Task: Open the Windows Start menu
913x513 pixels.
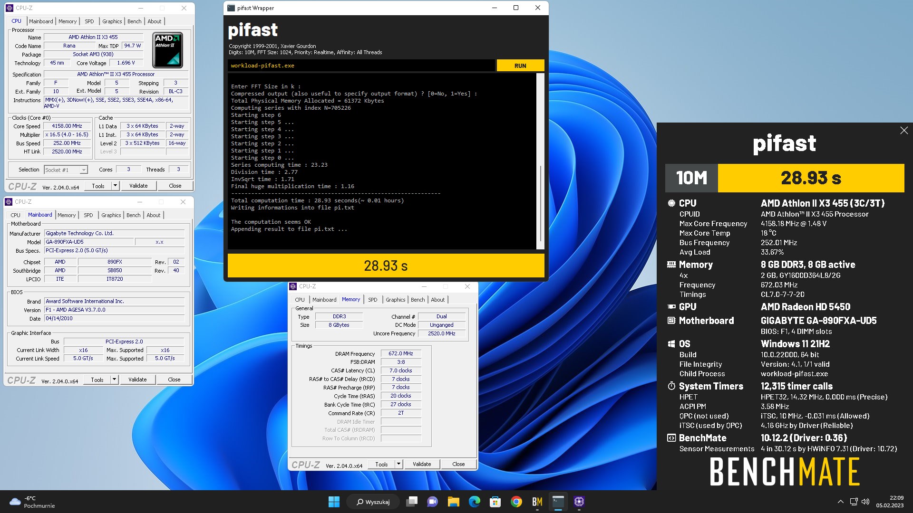Action: pos(334,502)
